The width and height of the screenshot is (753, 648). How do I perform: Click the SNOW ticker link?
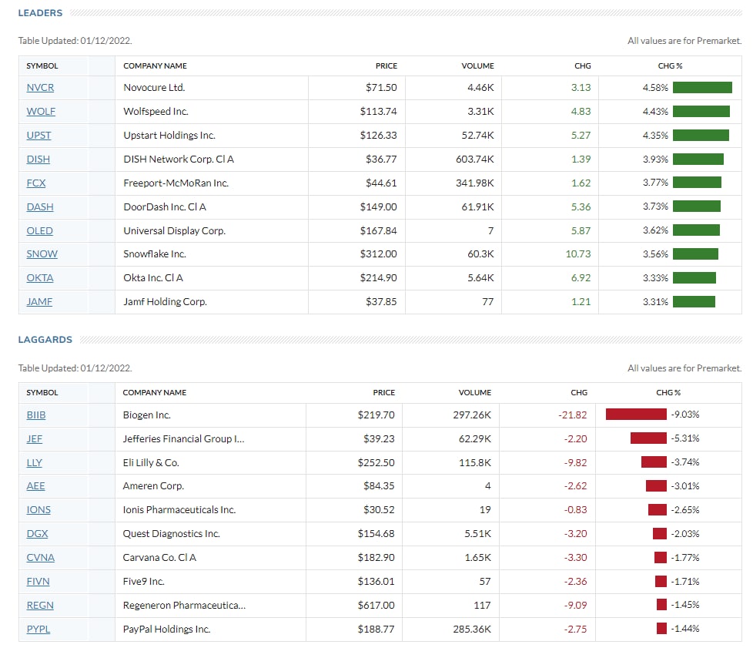tap(42, 254)
